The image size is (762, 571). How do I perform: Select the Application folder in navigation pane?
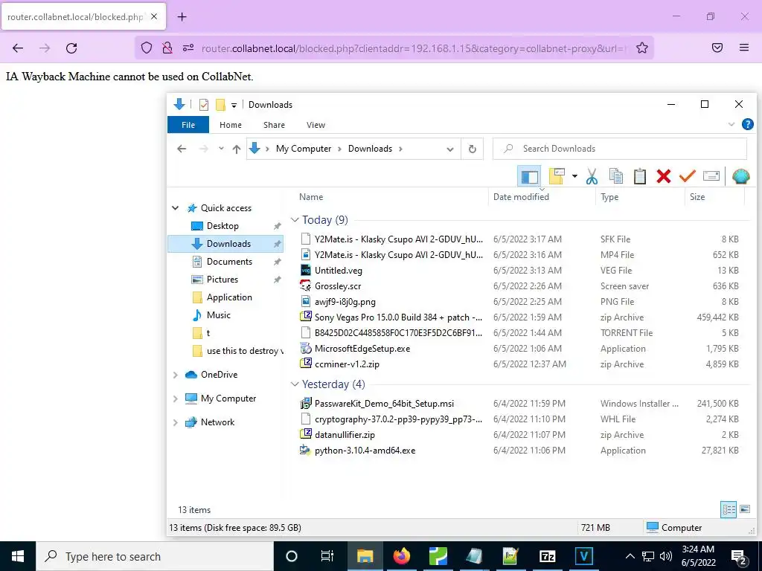(x=229, y=297)
